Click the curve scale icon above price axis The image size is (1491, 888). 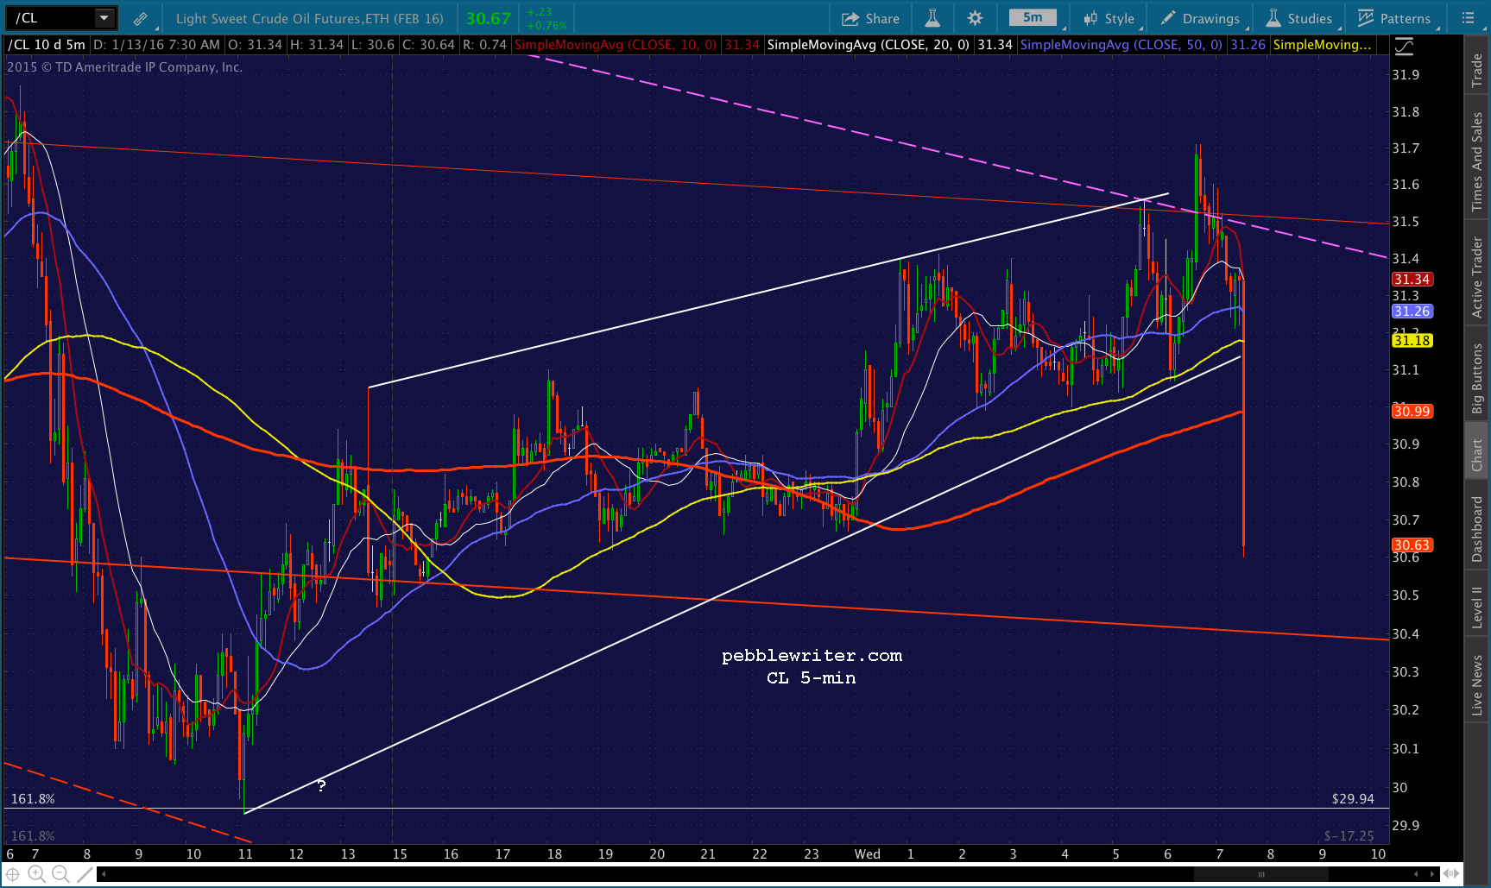coord(1405,46)
